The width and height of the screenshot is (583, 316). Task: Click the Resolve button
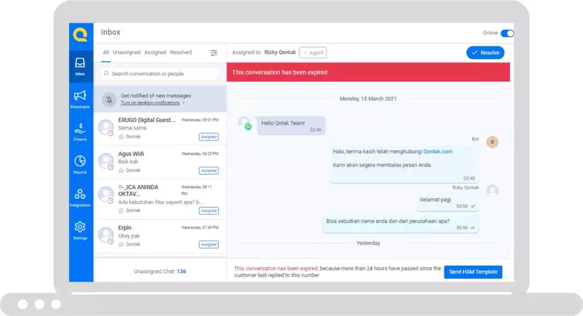pyautogui.click(x=485, y=52)
